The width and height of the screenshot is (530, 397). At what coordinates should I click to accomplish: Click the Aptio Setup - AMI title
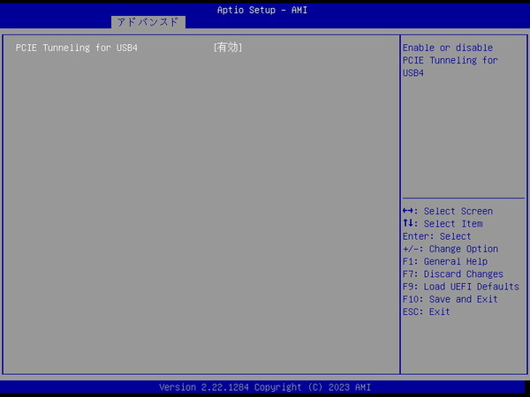pyautogui.click(x=262, y=10)
